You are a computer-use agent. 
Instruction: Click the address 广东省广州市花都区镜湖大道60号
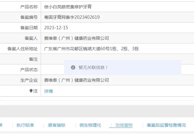coord(77,49)
